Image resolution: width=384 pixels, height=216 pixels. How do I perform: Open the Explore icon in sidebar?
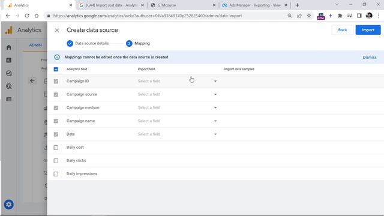tap(9, 73)
